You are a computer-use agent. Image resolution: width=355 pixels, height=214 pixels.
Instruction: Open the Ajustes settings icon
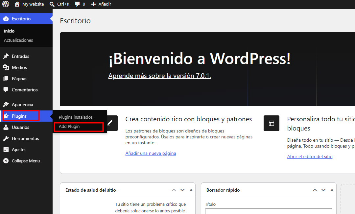click(x=6, y=150)
